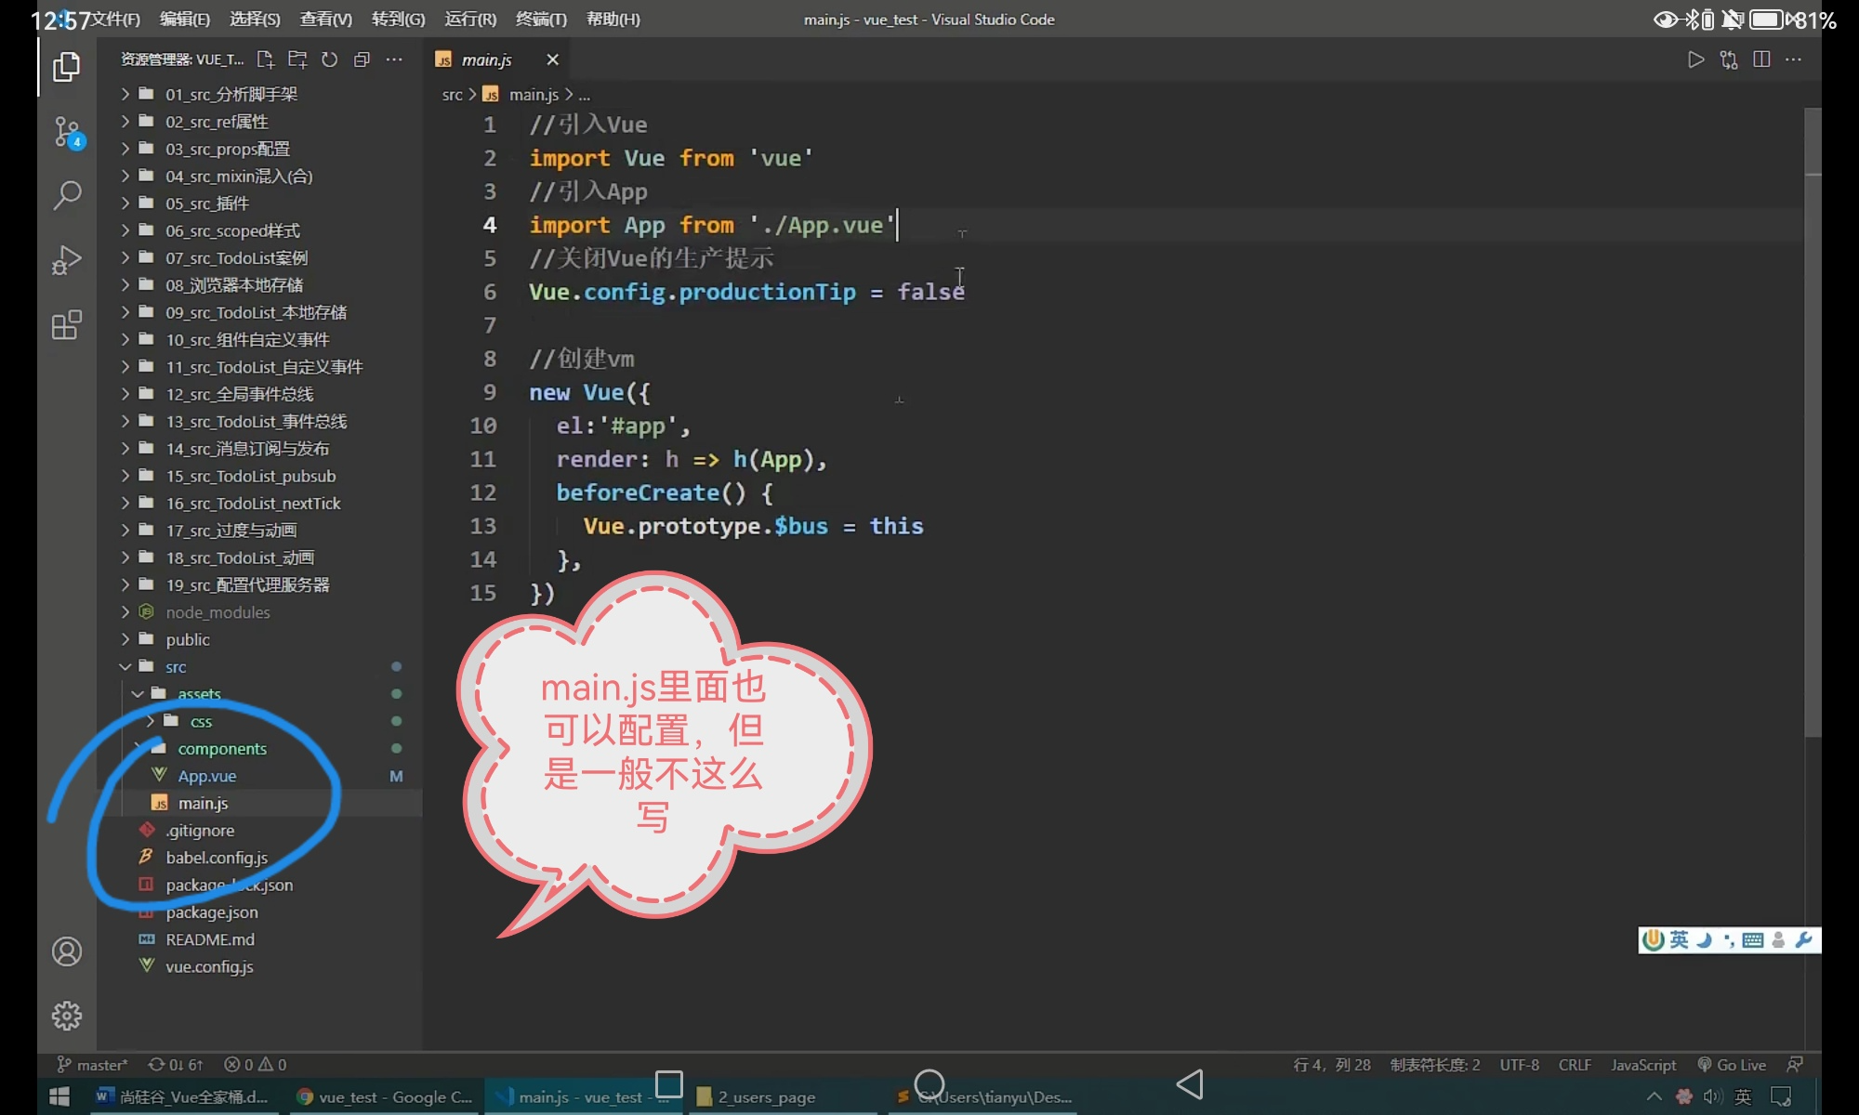Collapse all folders in explorer

(362, 59)
